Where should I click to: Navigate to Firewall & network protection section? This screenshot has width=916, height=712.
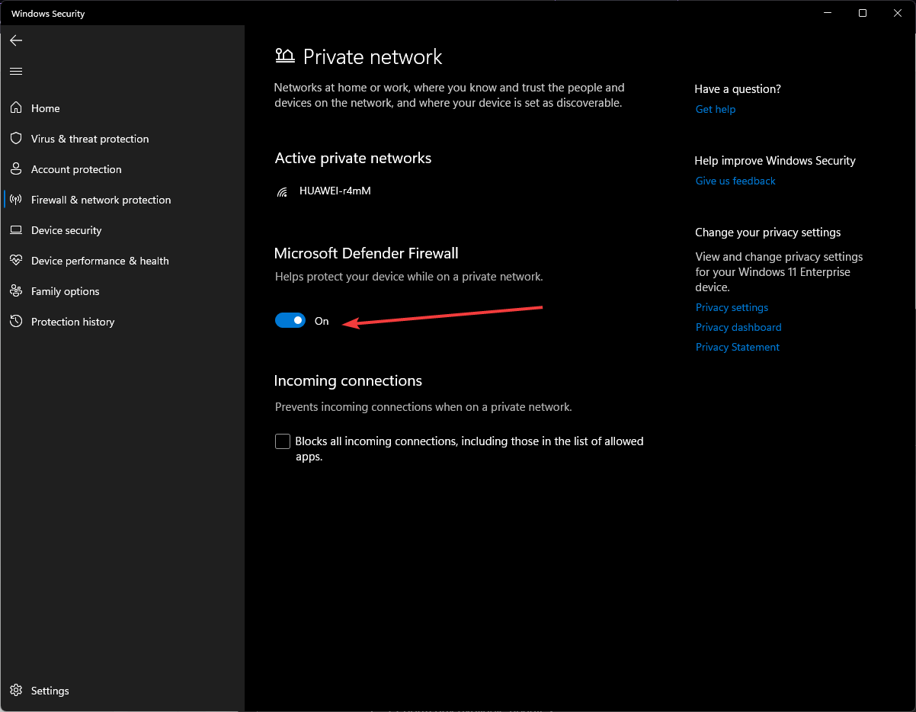(100, 199)
